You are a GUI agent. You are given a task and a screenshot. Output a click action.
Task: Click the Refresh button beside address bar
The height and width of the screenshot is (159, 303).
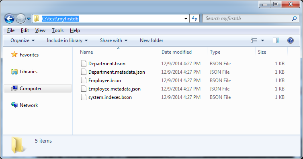[194, 19]
